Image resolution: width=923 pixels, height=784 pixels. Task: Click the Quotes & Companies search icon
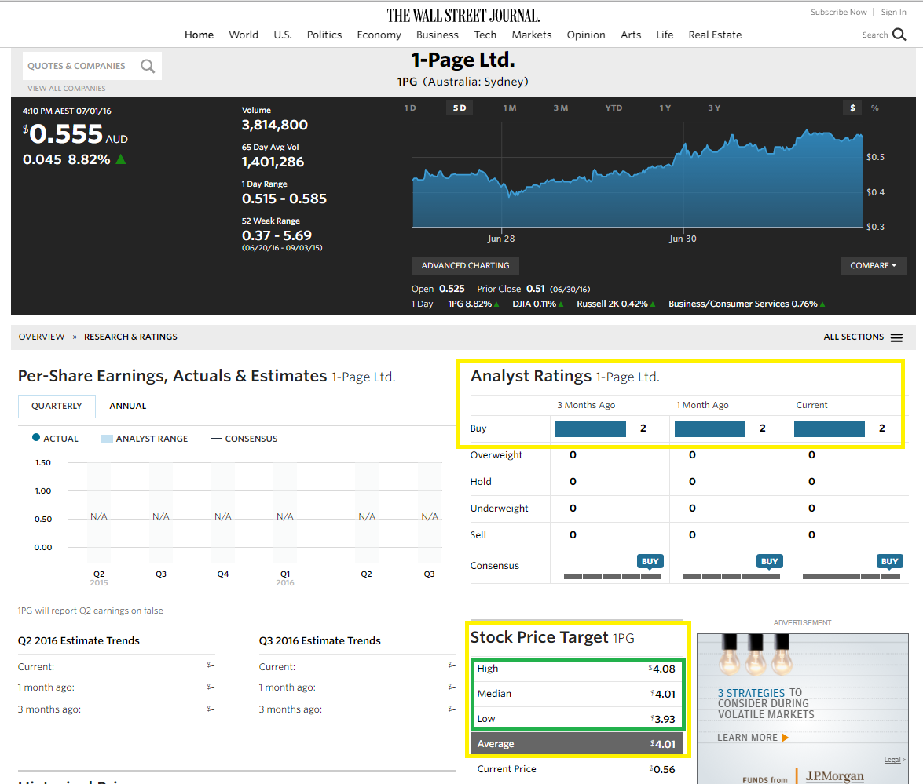coord(148,67)
